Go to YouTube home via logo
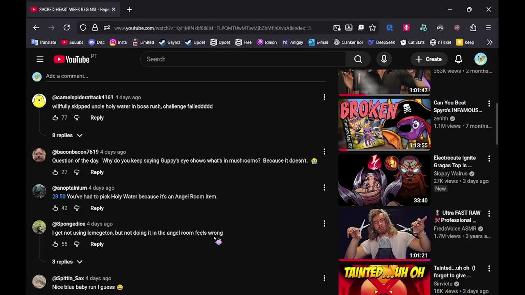 [71, 59]
